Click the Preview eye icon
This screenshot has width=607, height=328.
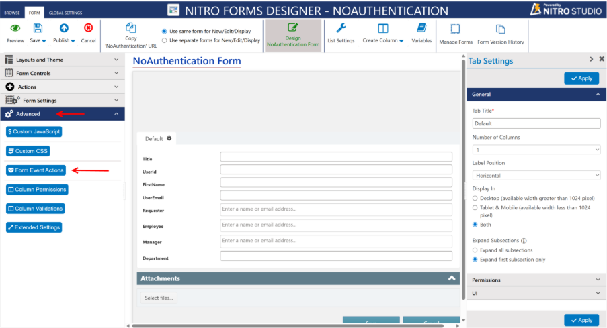pos(15,28)
